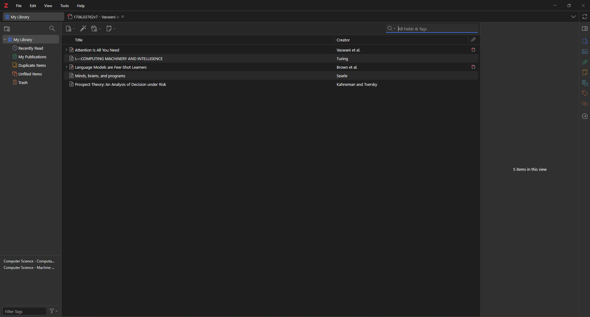
Task: Open the search mode dropdown magnifier
Action: point(391,29)
